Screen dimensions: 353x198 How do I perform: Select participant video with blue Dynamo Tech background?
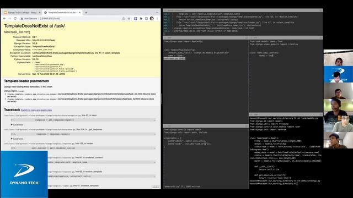338,75
